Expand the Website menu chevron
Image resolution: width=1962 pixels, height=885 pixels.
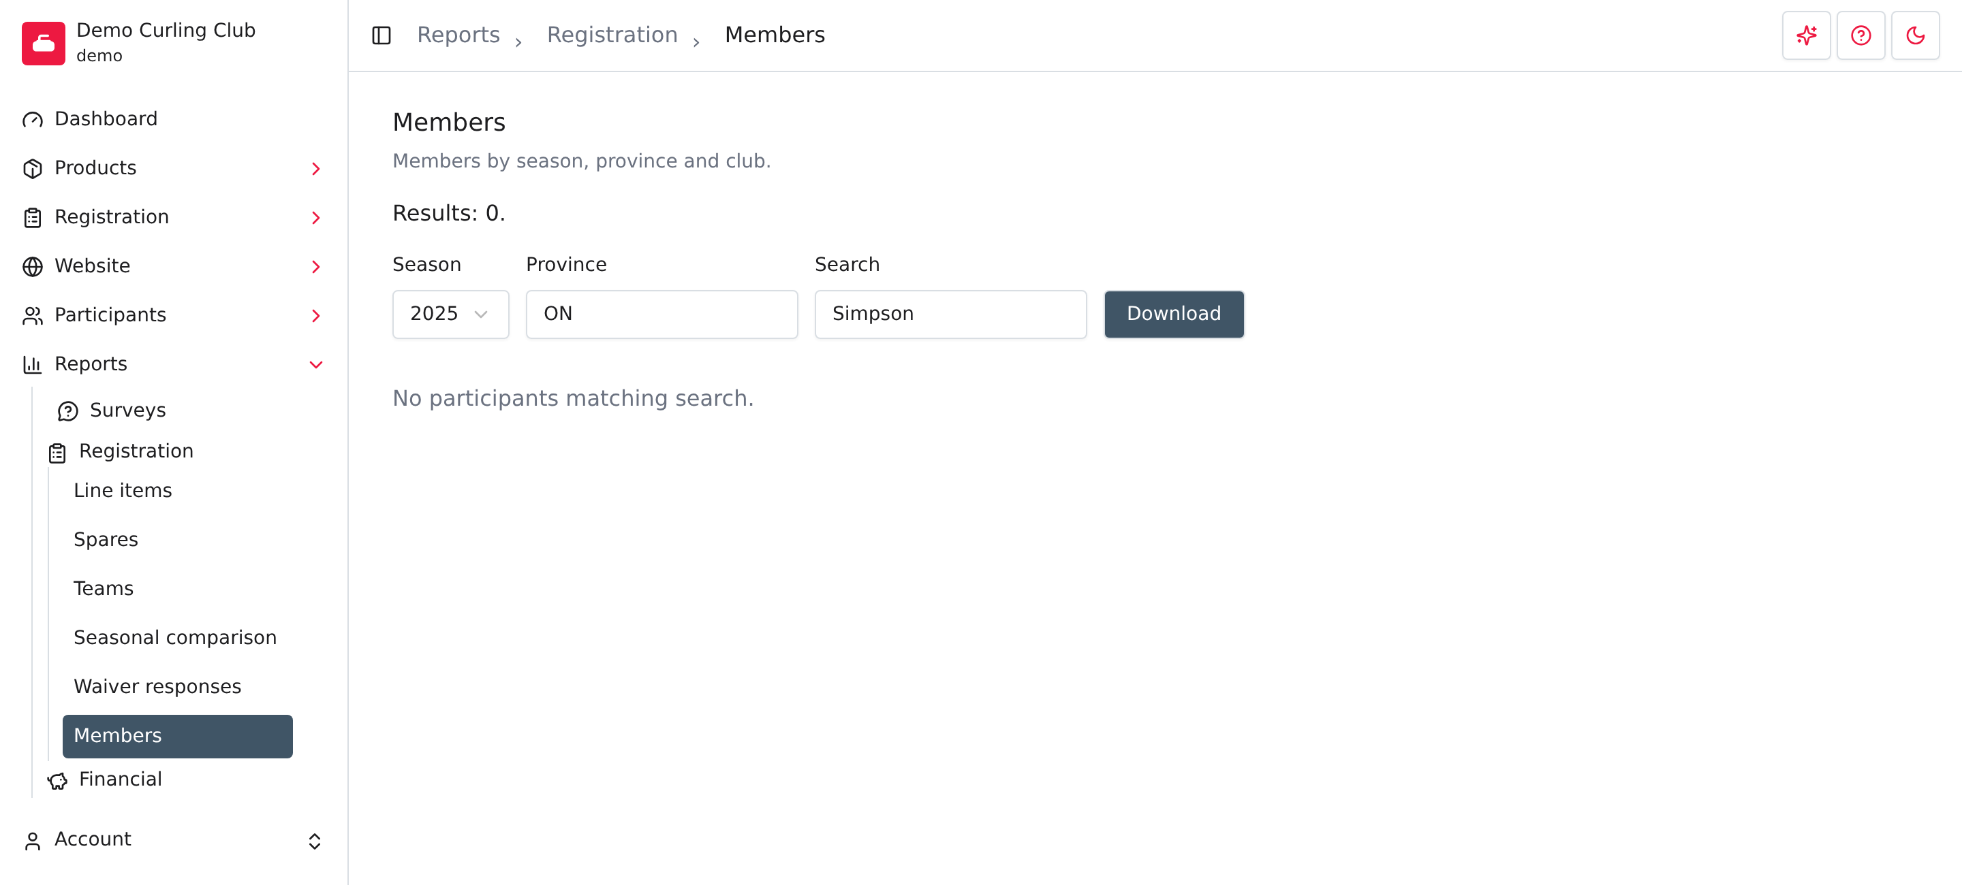(315, 267)
